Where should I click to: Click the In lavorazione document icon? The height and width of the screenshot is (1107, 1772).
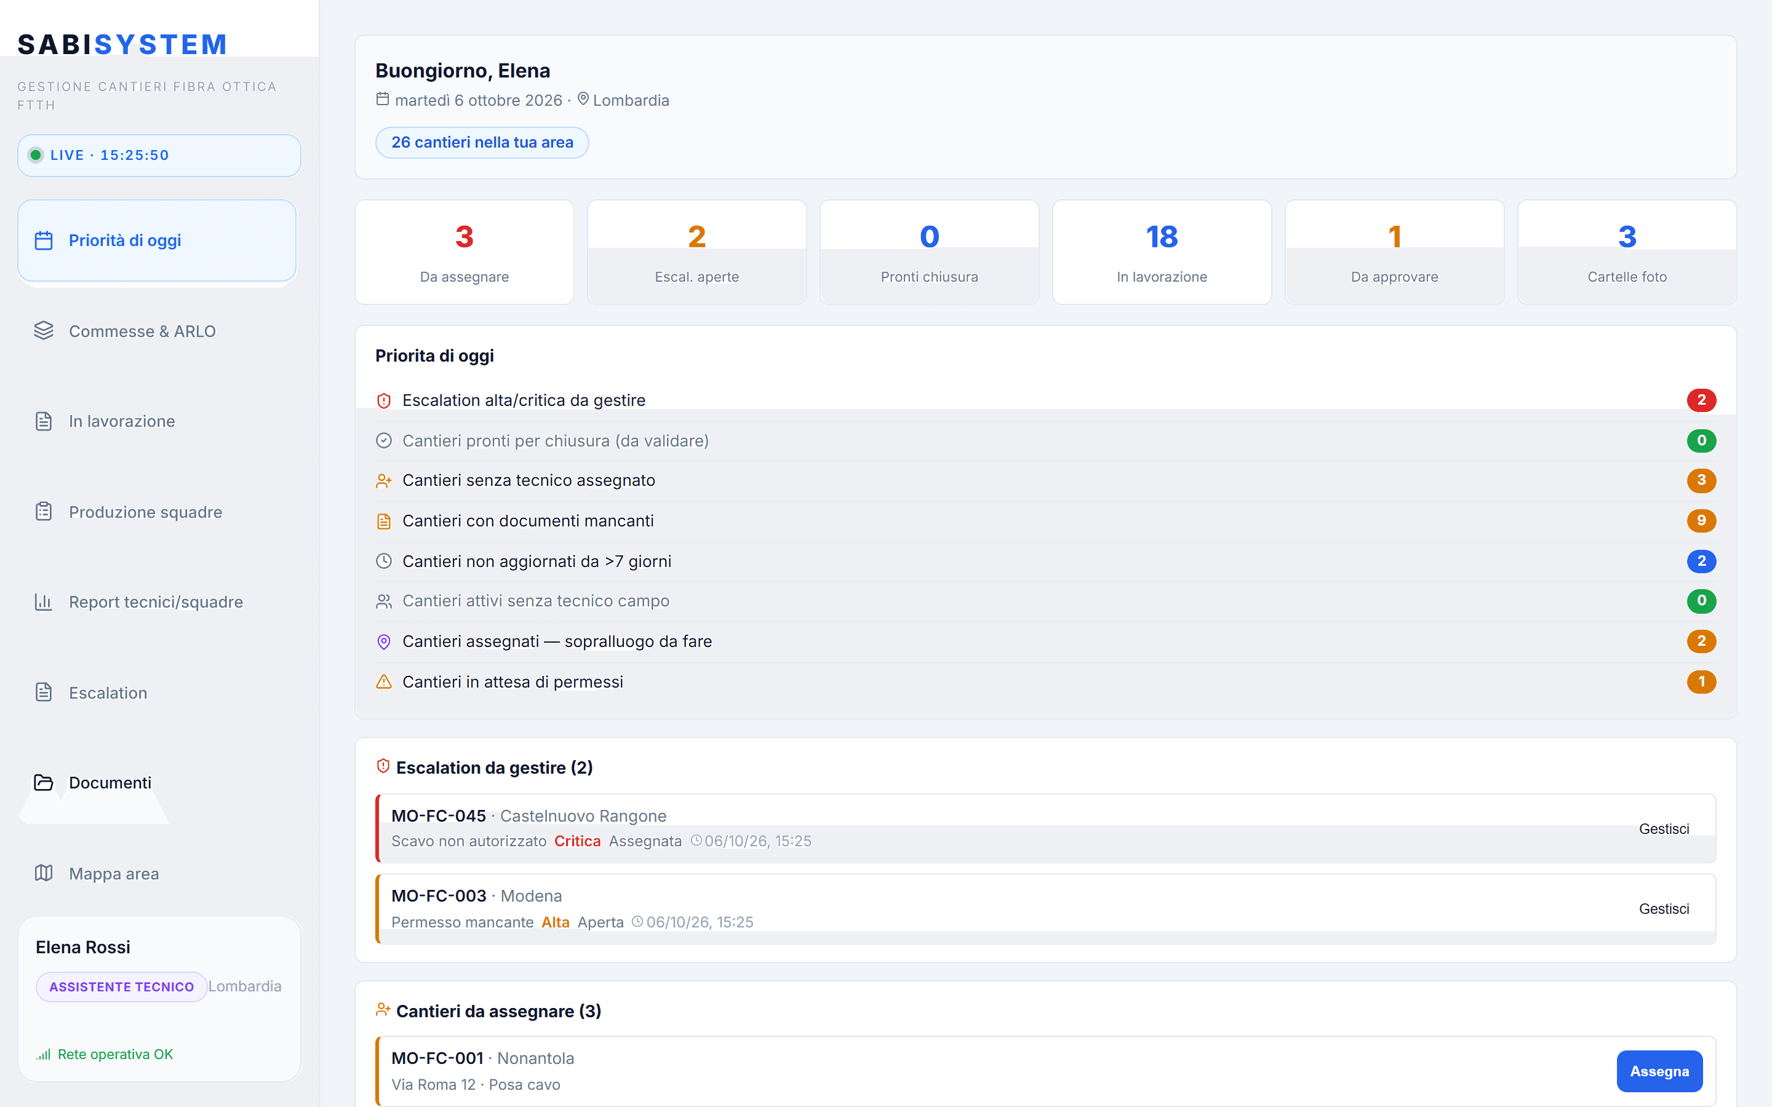44,421
